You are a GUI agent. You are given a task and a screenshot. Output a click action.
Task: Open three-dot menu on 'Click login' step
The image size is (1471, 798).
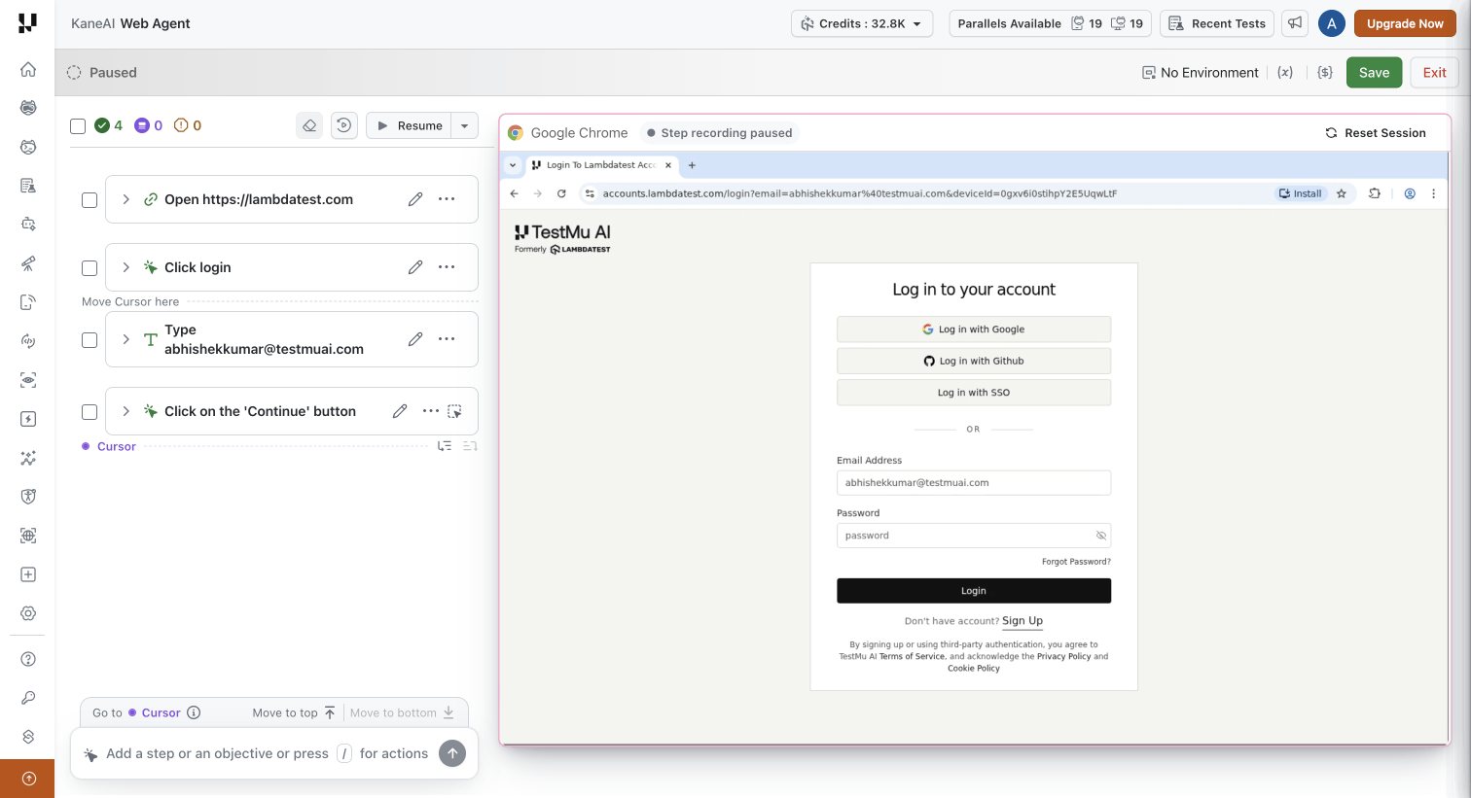click(447, 267)
